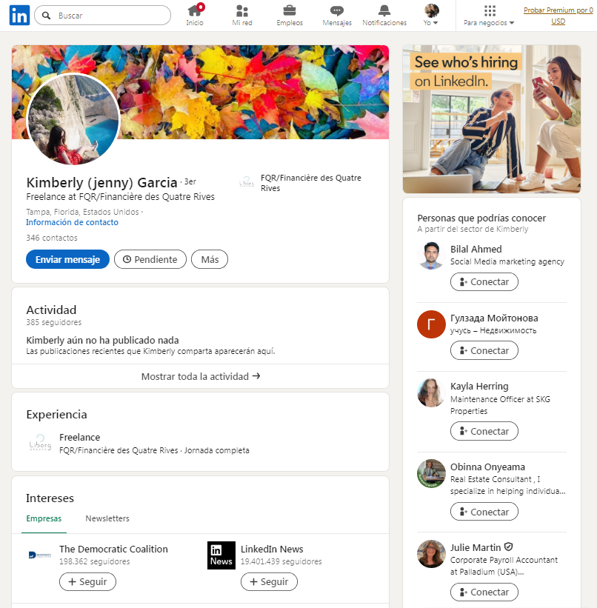Click the Pendiente invitation button

[150, 259]
